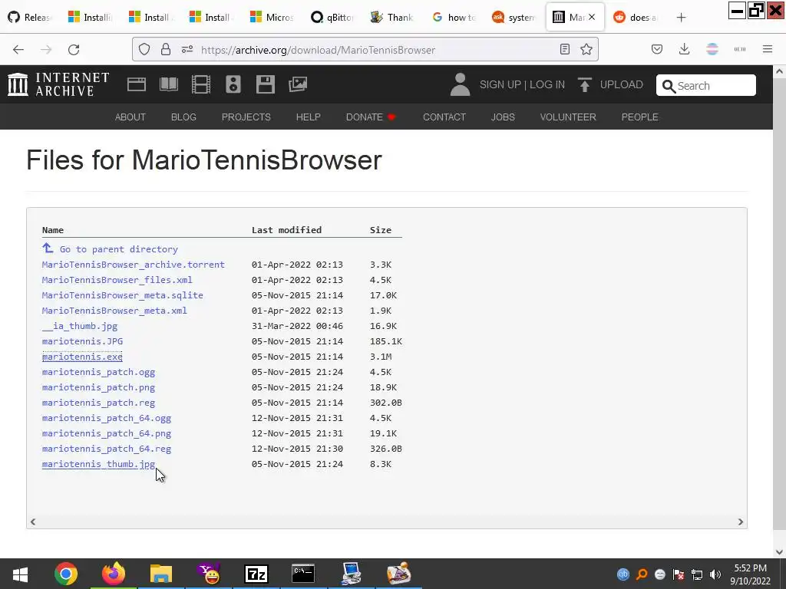The width and height of the screenshot is (786, 589).
Task: Click the Archive Search field
Action: tap(706, 85)
